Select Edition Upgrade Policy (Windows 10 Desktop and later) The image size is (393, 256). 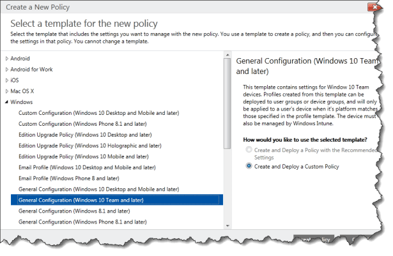tap(85, 135)
